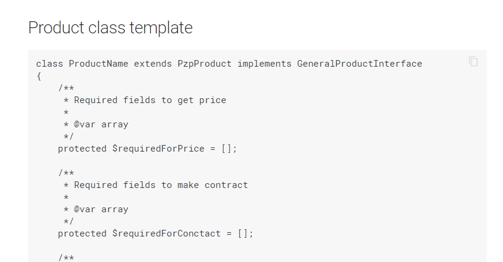This screenshot has width=503, height=262.
Task: Click the second protected keyword
Action: pos(82,233)
